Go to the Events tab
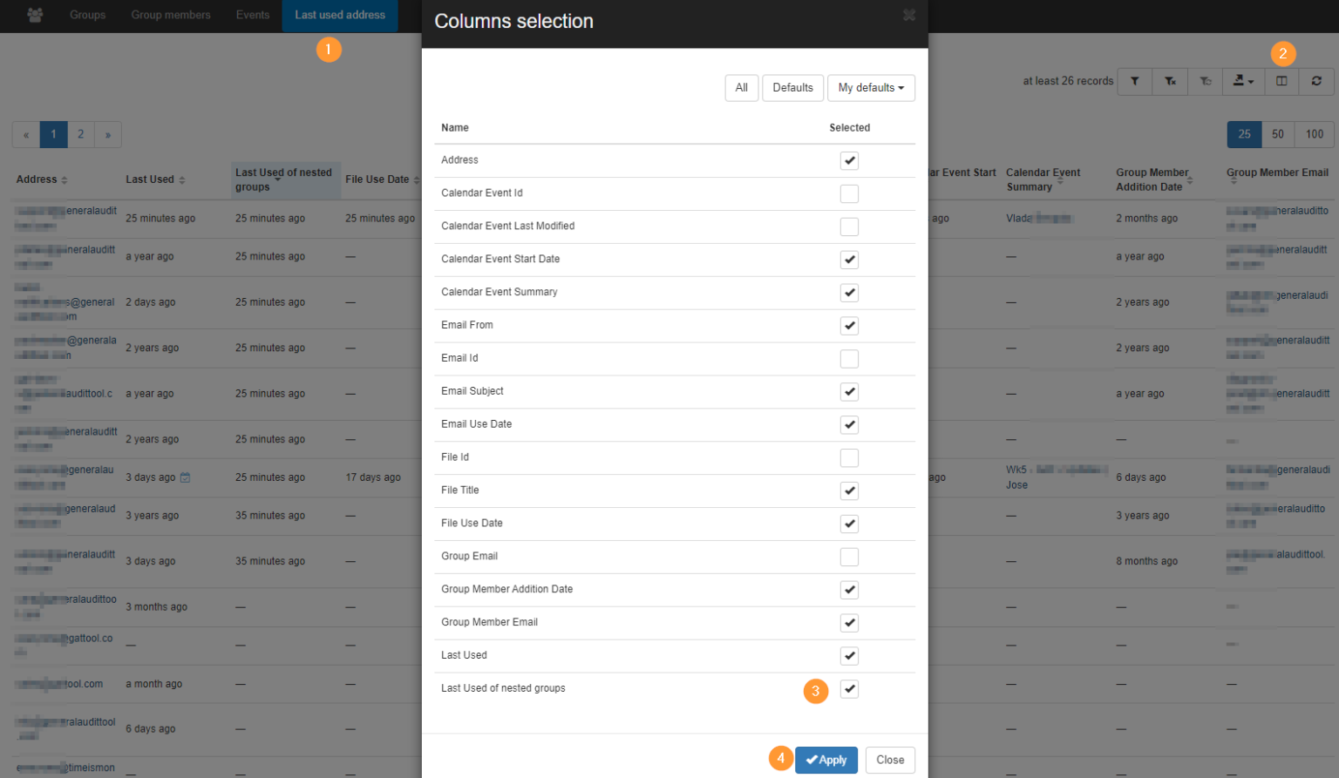The height and width of the screenshot is (778, 1339). pos(253,15)
